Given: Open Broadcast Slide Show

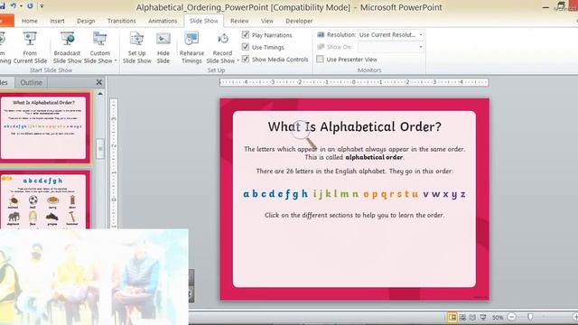Looking at the screenshot, I should [68, 48].
